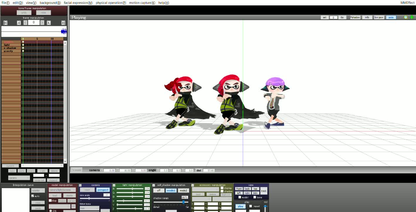This screenshot has height=212, width=416.
Task: Switch to front view
Action: tap(239, 189)
